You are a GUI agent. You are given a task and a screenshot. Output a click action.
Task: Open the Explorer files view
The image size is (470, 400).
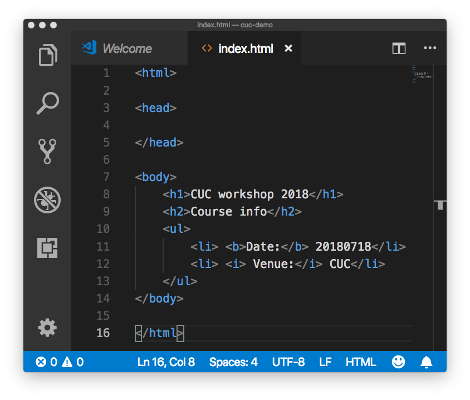point(48,55)
